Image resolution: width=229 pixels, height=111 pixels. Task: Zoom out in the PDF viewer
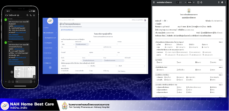(185, 2)
